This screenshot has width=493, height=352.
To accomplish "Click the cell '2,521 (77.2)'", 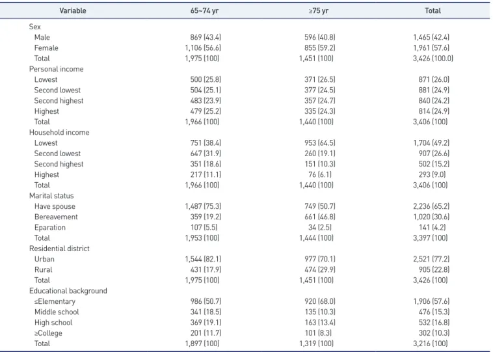I will coord(431,259).
